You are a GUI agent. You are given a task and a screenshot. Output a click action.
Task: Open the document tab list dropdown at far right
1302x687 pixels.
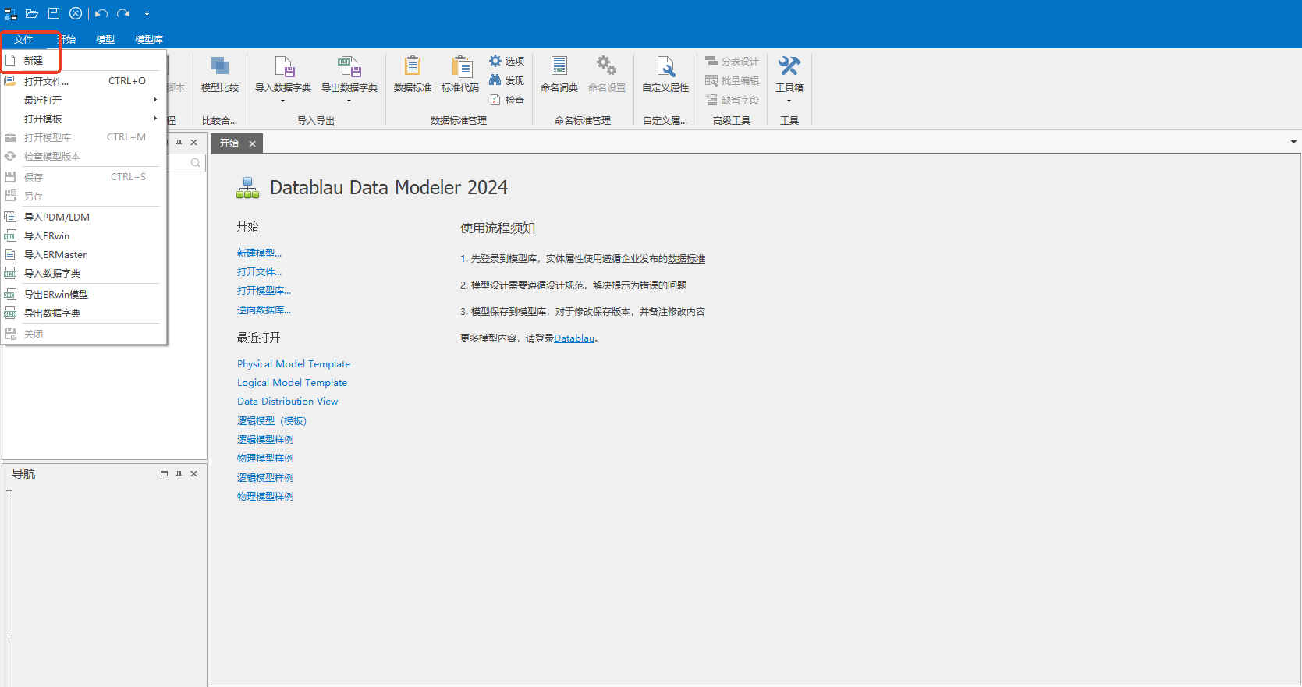pos(1293,142)
